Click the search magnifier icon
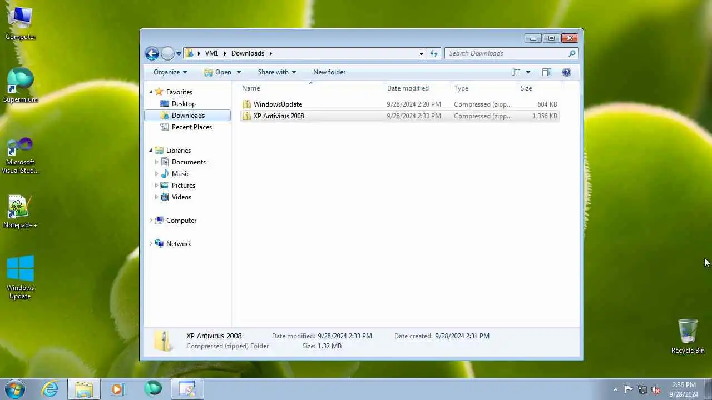This screenshot has width=712, height=400. [571, 53]
